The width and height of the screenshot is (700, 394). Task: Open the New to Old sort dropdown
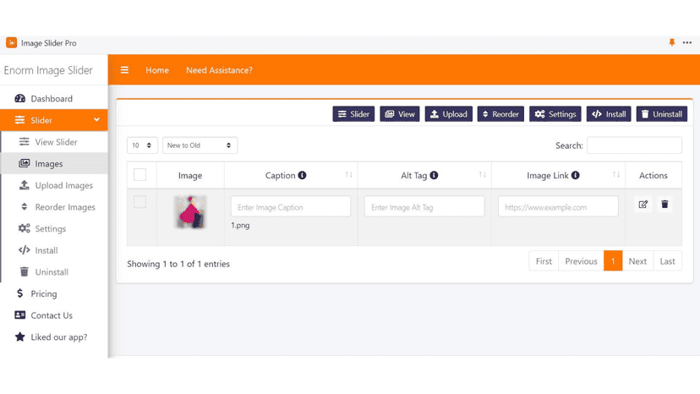pos(200,145)
